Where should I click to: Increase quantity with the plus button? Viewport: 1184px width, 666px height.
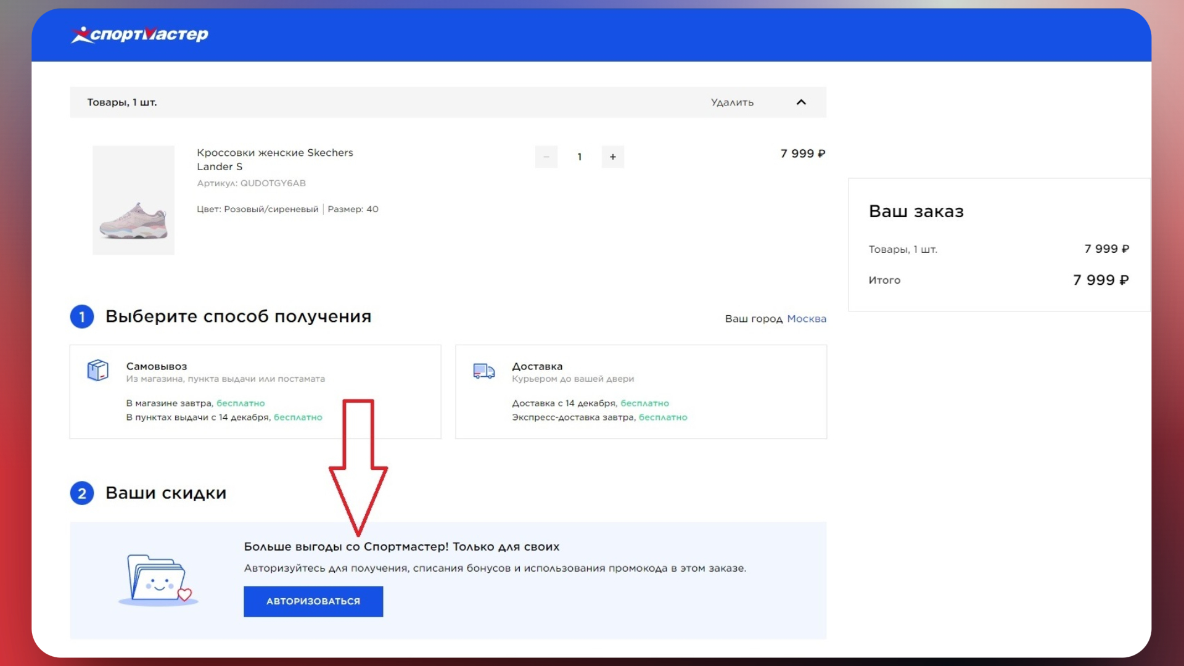tap(613, 157)
